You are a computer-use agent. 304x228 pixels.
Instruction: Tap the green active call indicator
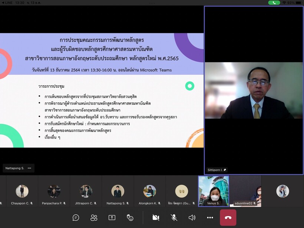[x=274, y=3]
